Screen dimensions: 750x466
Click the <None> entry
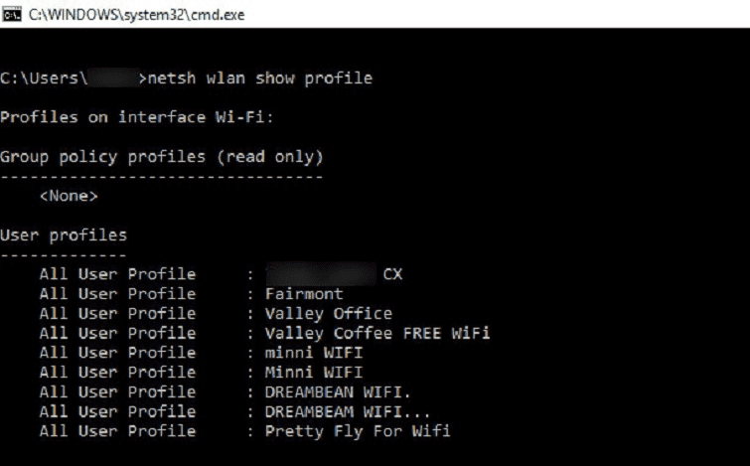(69, 196)
